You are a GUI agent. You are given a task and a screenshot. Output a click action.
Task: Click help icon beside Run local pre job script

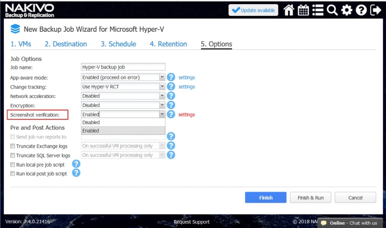click(76, 164)
